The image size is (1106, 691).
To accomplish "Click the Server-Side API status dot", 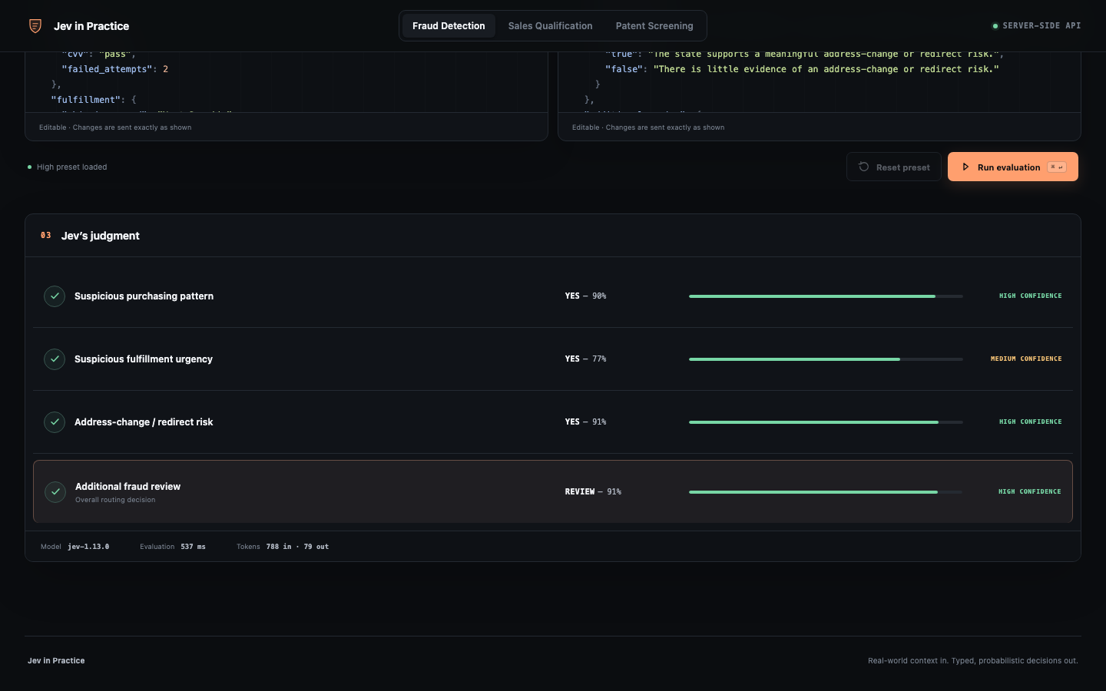I will click(995, 26).
